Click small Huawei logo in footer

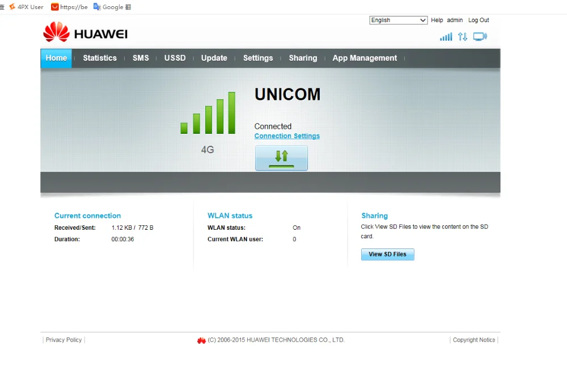201,340
